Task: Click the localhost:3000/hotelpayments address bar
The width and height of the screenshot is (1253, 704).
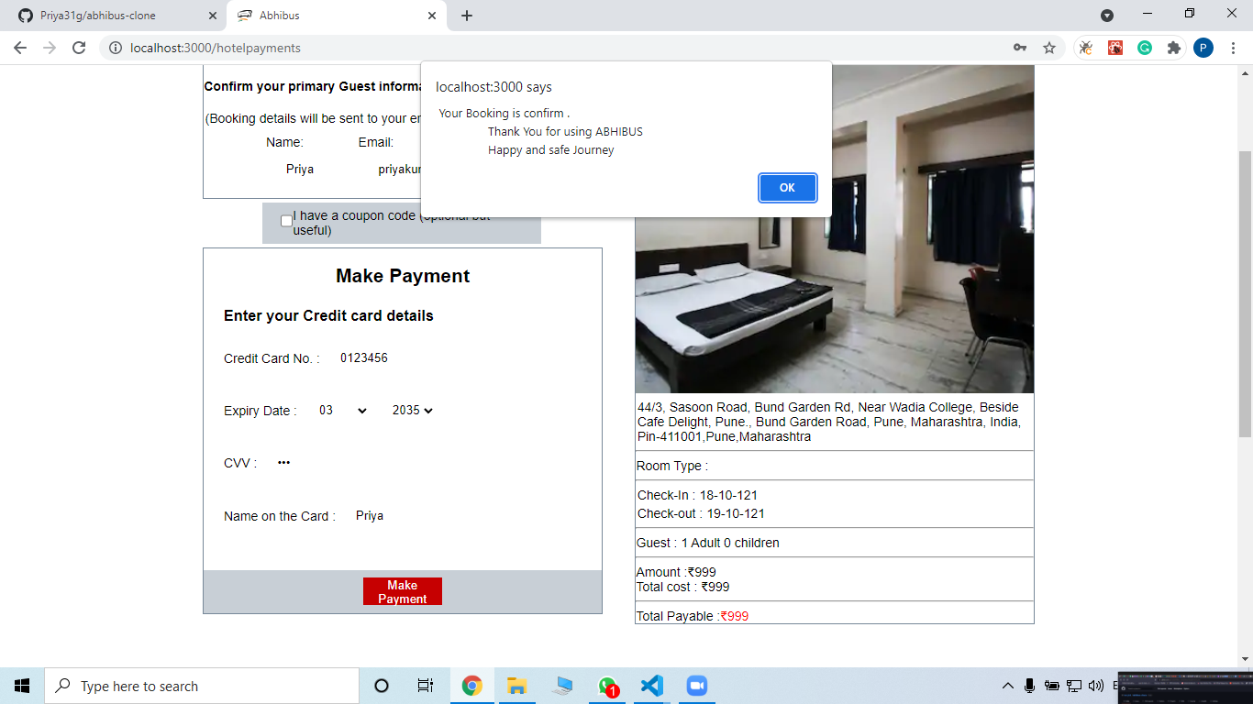Action: click(550, 48)
